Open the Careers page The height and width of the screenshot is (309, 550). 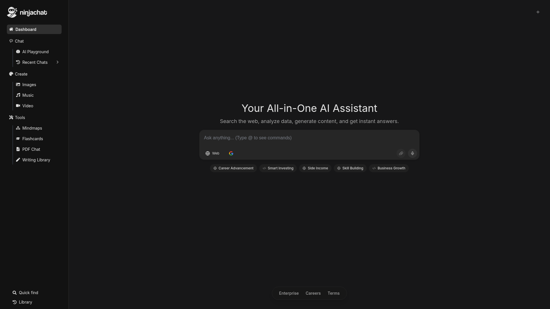pos(313,293)
